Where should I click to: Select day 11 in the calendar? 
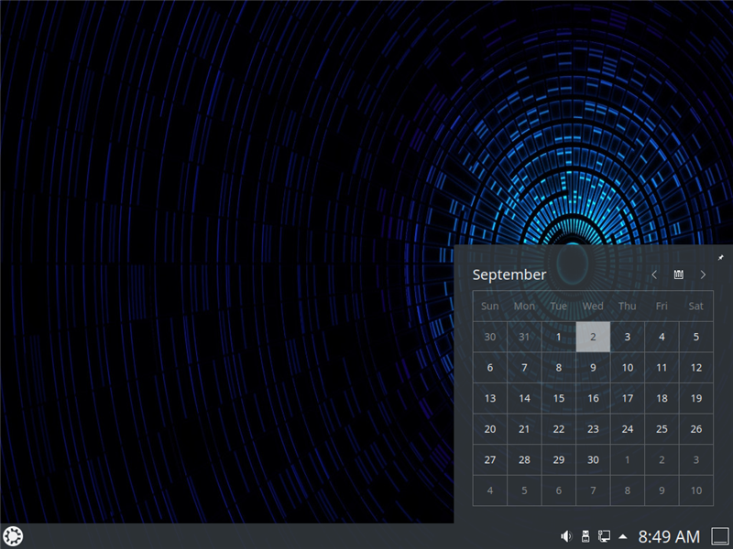(x=662, y=368)
